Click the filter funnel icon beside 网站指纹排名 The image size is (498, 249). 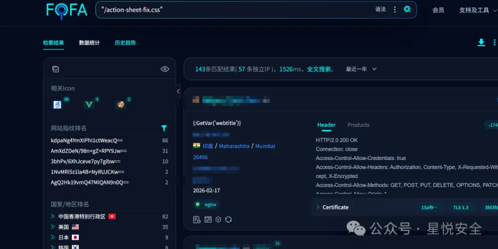[164, 128]
